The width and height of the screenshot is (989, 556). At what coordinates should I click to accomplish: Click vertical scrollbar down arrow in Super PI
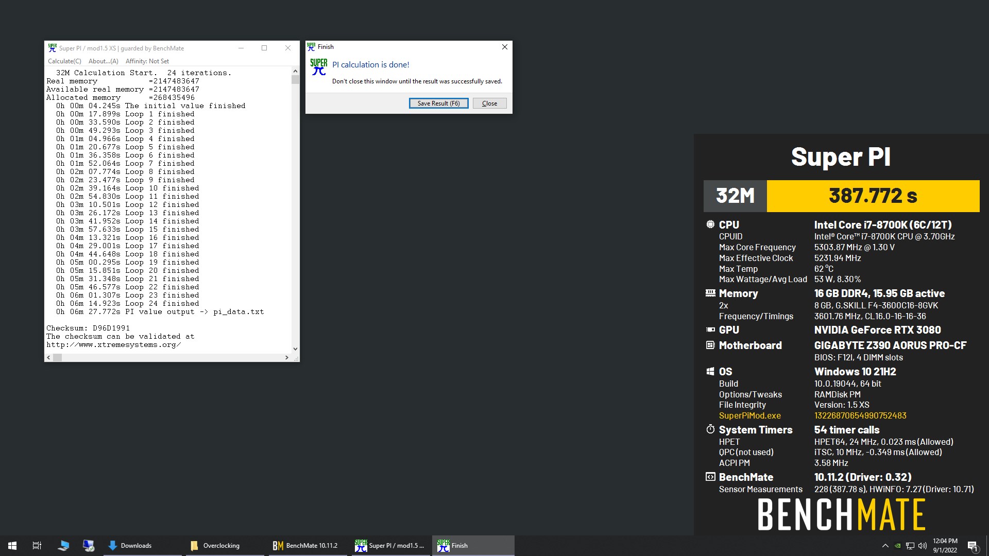(x=295, y=349)
